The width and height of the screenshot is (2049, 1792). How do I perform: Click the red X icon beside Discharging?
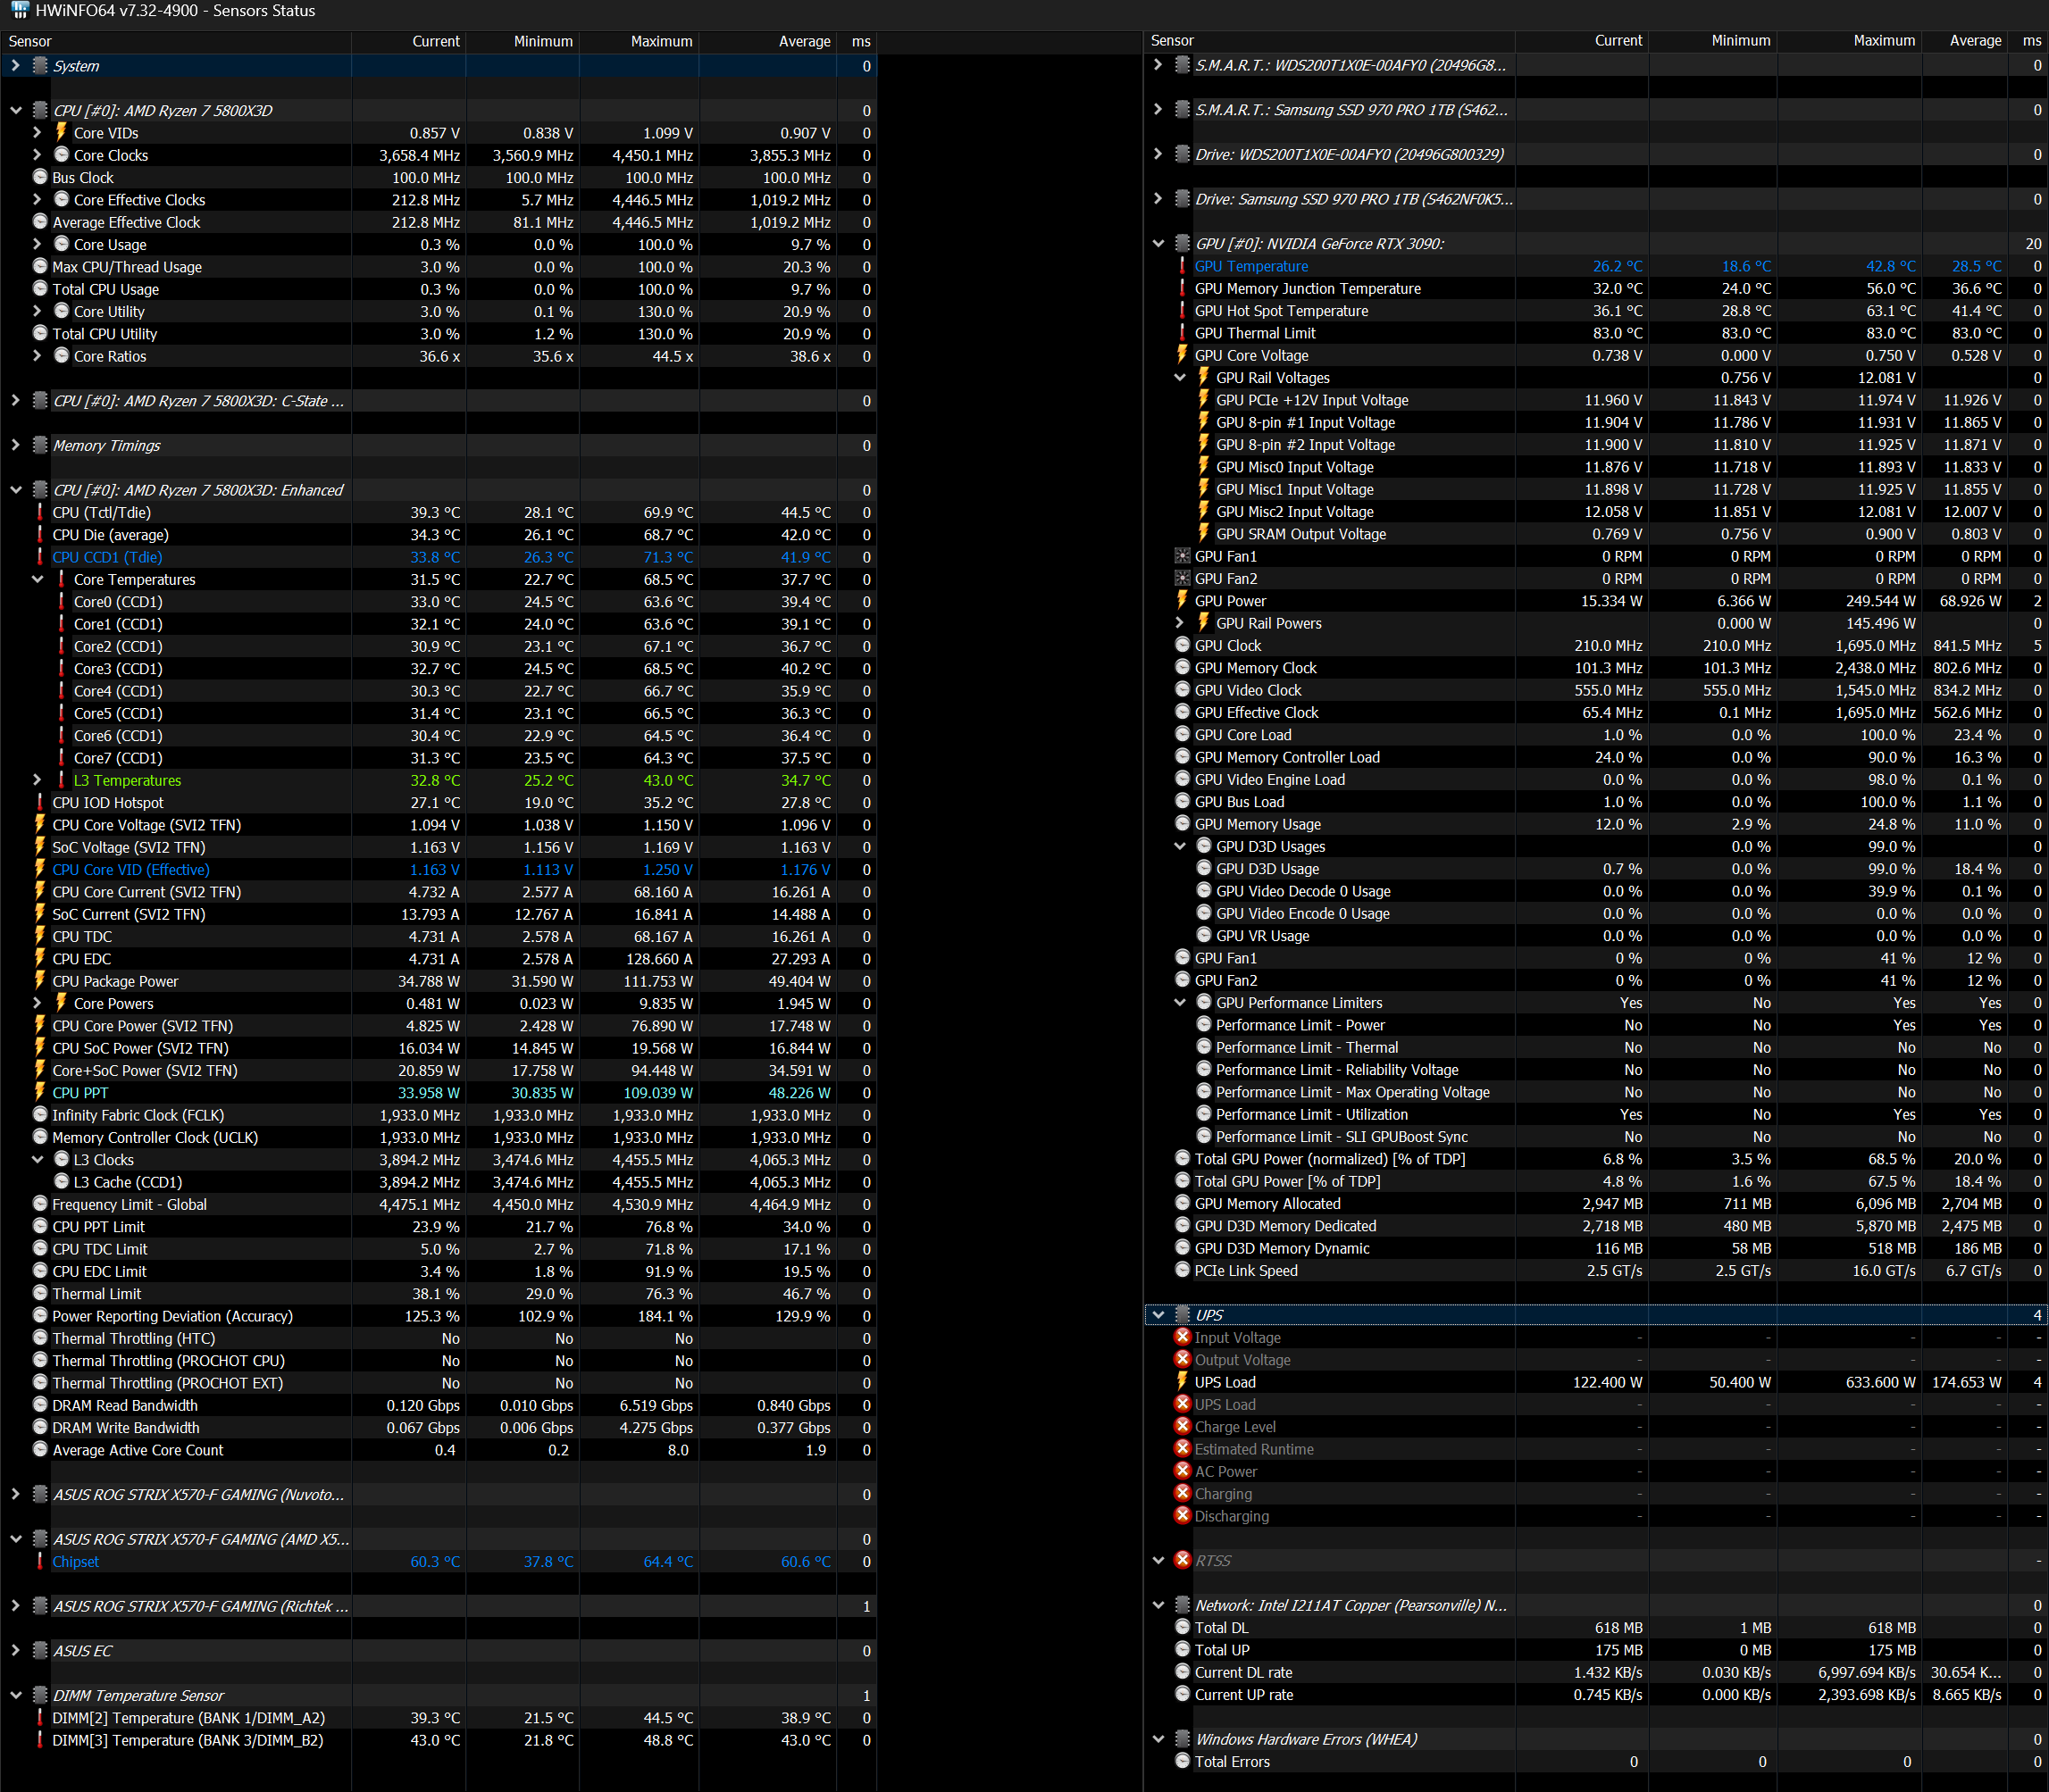point(1183,1515)
